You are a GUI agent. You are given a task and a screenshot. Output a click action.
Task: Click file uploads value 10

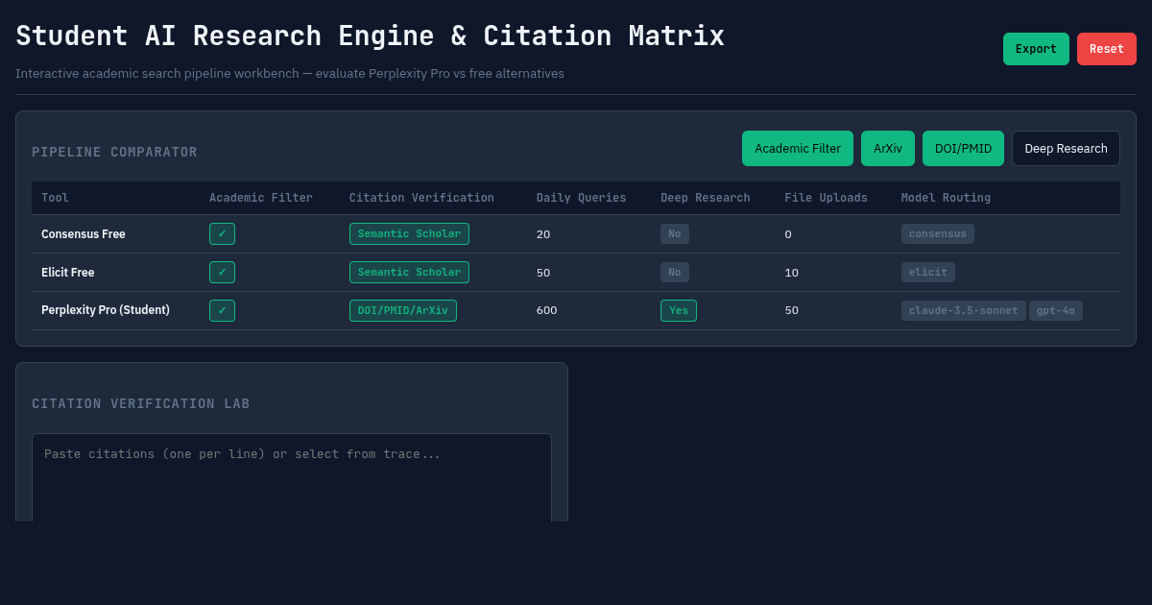791,273
